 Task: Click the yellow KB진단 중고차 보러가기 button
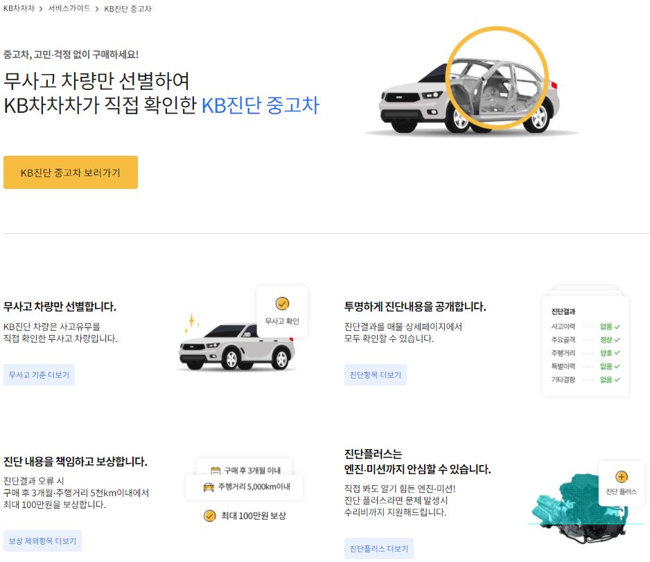71,172
